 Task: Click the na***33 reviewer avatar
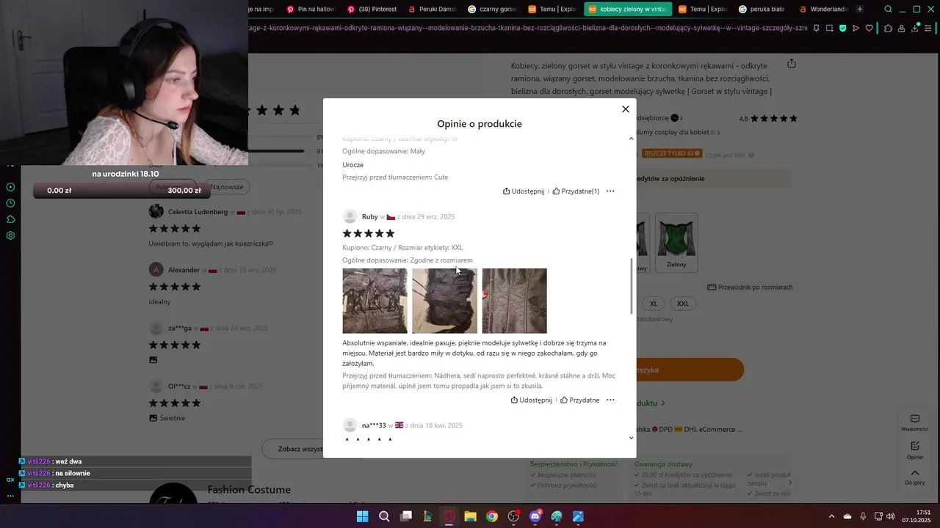(350, 425)
